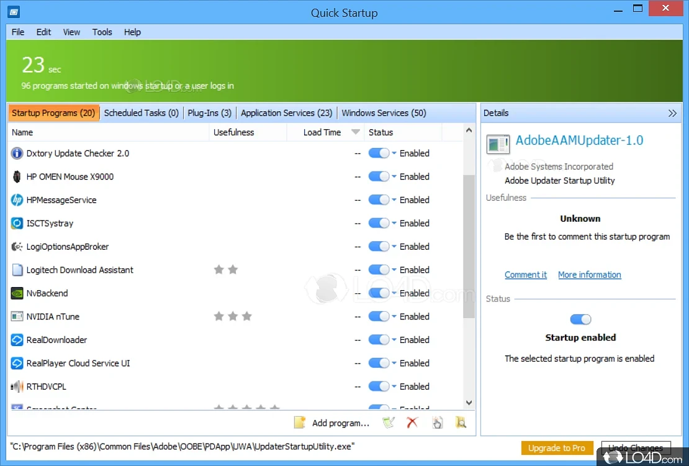Switch to the Windows Services tab
The width and height of the screenshot is (689, 466).
[x=384, y=113]
